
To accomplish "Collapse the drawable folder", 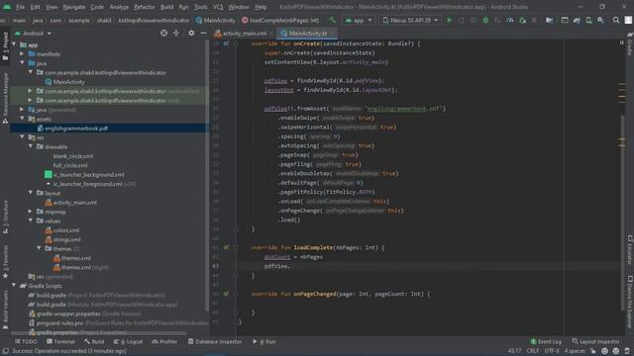I will (31, 146).
